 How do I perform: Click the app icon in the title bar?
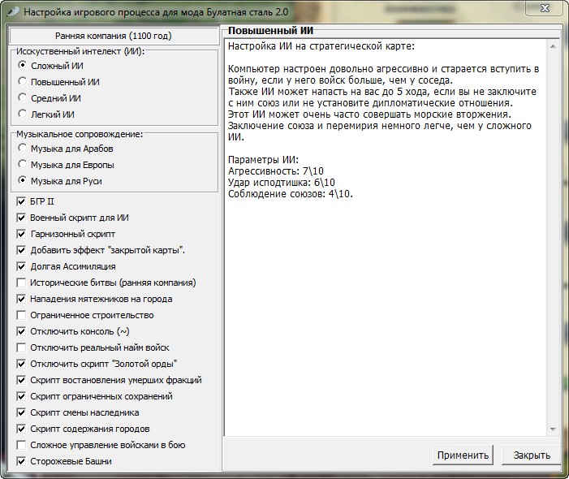13,12
